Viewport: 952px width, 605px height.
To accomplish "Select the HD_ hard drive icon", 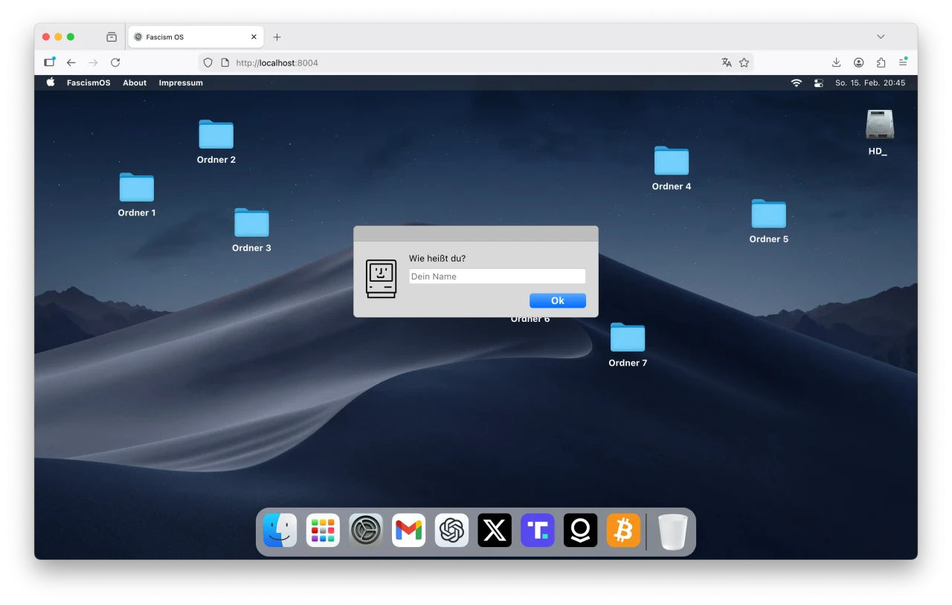I will pos(879,126).
